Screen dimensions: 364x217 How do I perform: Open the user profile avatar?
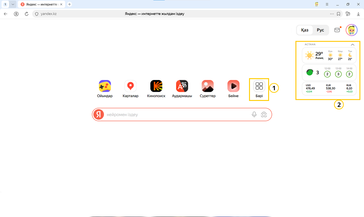coord(352,30)
